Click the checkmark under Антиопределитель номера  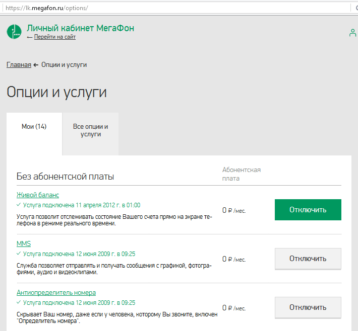coord(19,303)
